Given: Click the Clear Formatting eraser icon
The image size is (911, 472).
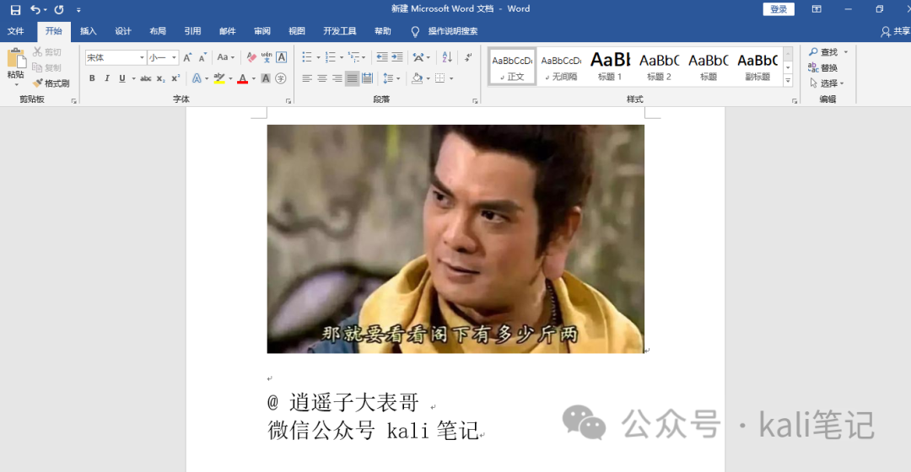Looking at the screenshot, I should point(251,57).
